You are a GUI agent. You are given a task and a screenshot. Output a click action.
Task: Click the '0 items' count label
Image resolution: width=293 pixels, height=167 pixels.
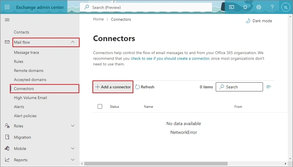point(206,87)
